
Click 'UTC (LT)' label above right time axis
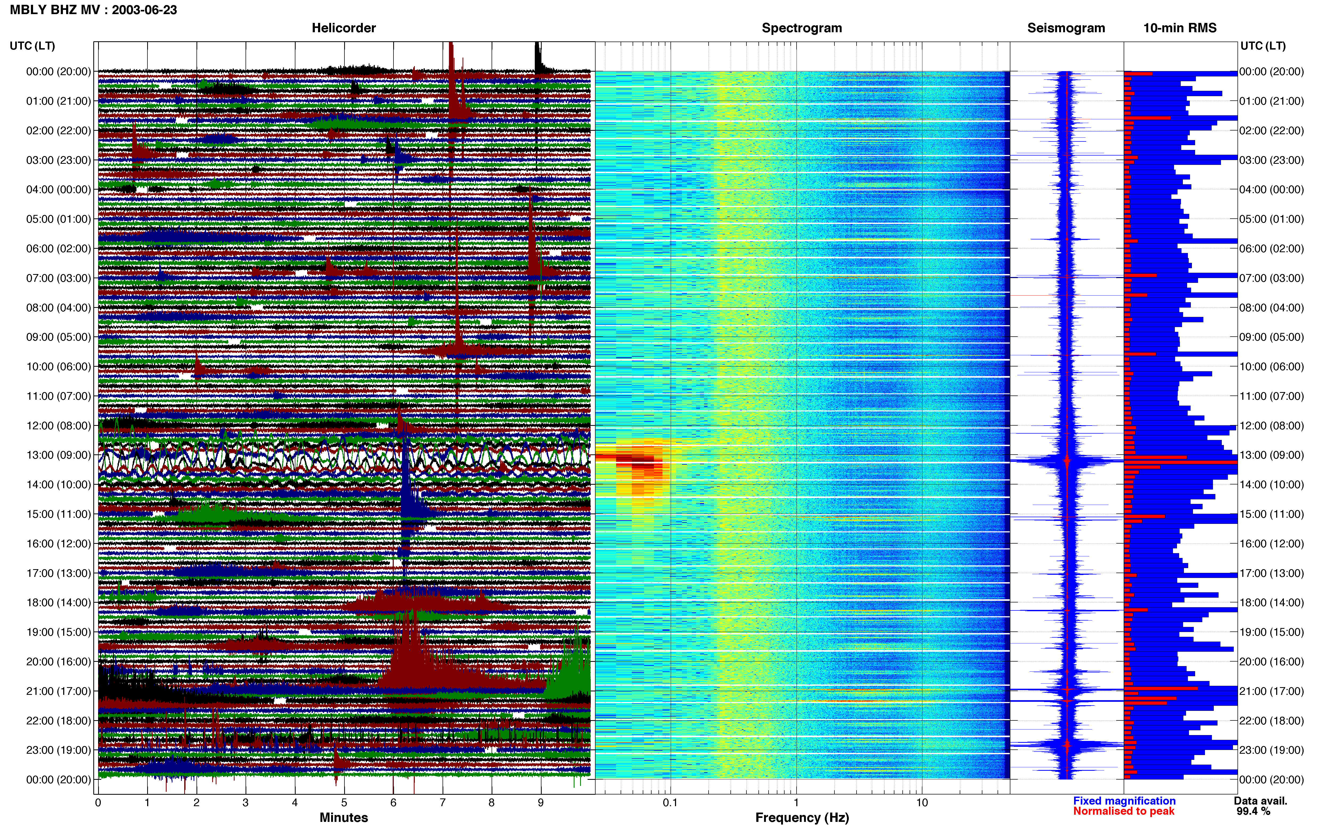(1263, 46)
